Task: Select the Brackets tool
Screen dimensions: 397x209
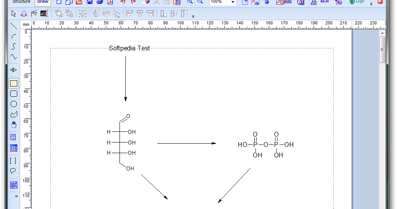Action: pyautogui.click(x=13, y=161)
